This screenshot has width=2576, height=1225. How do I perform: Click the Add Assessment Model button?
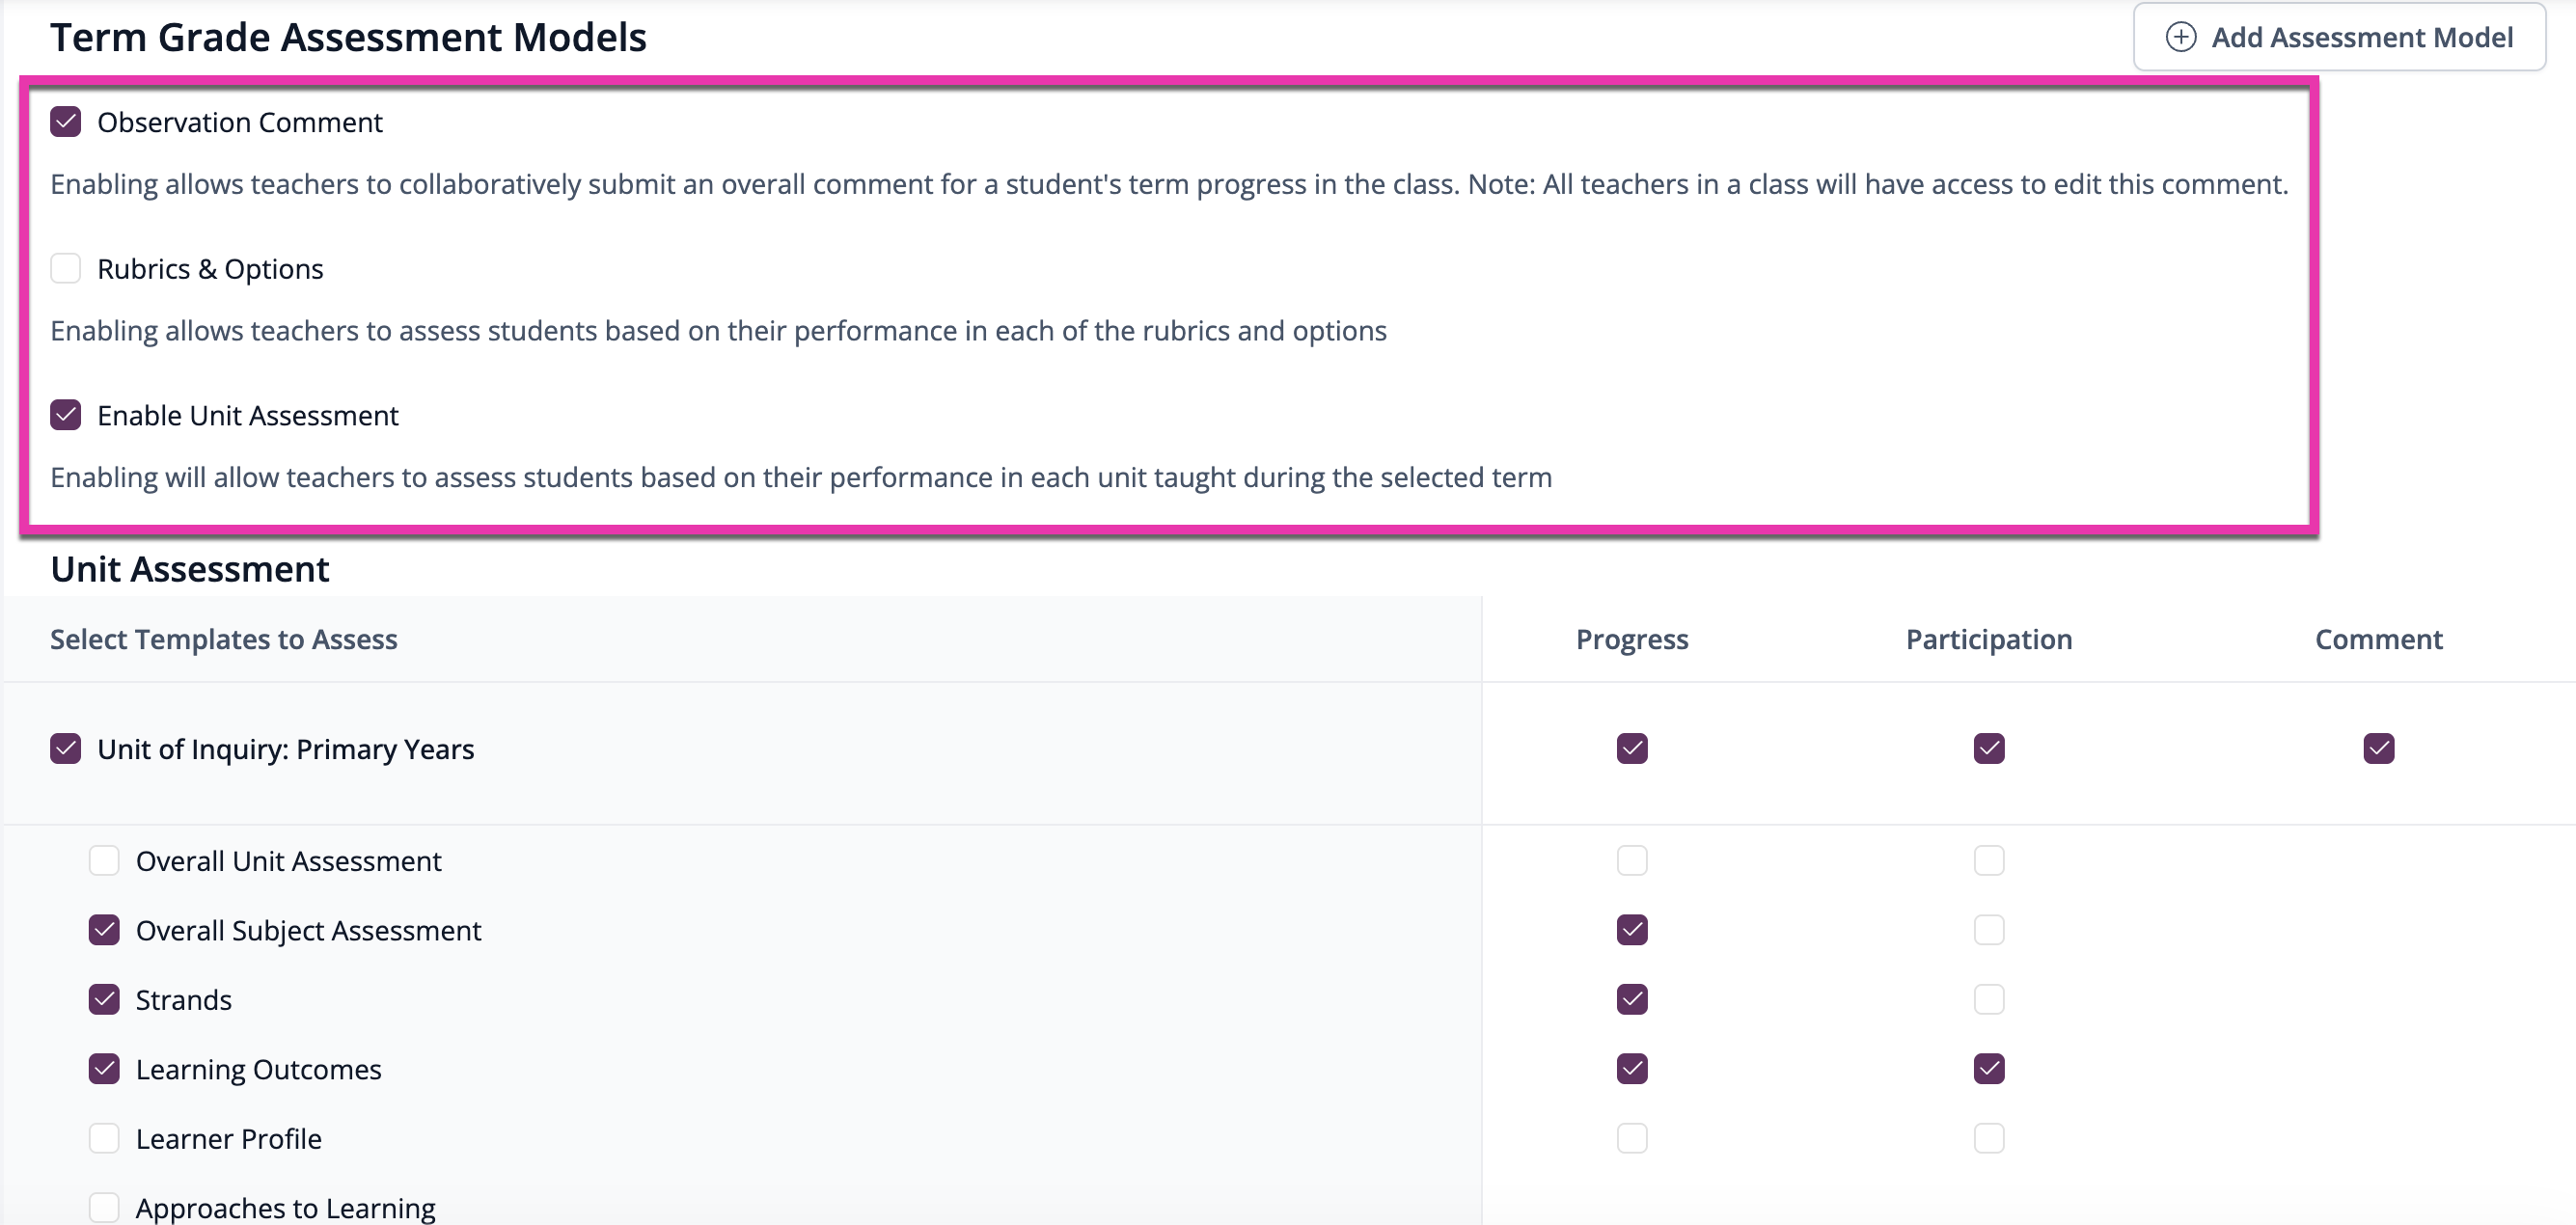point(2338,37)
